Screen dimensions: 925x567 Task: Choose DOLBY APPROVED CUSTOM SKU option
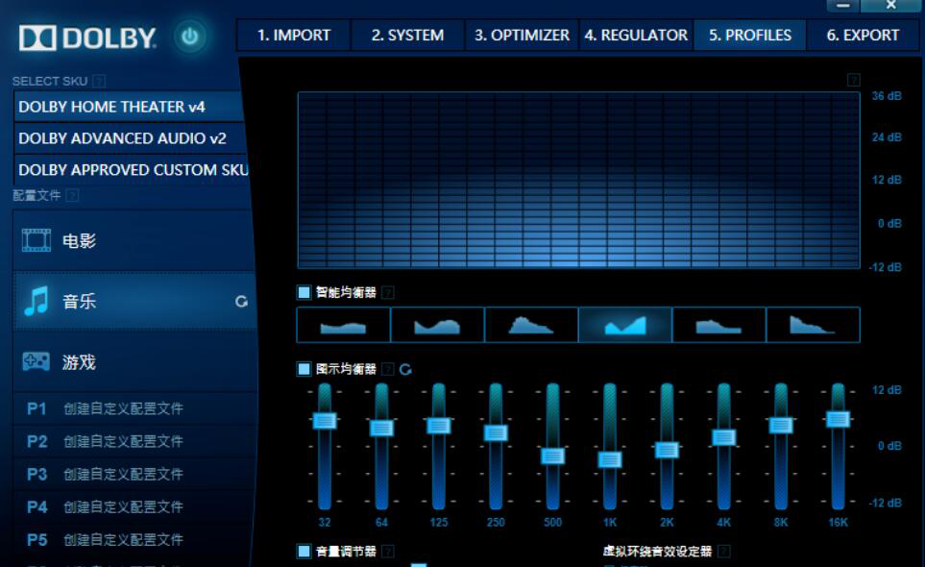click(x=133, y=170)
